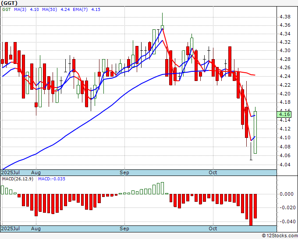The width and height of the screenshot is (298, 239).
Task: Click the 4.26 price axis label
Action: 285,67
